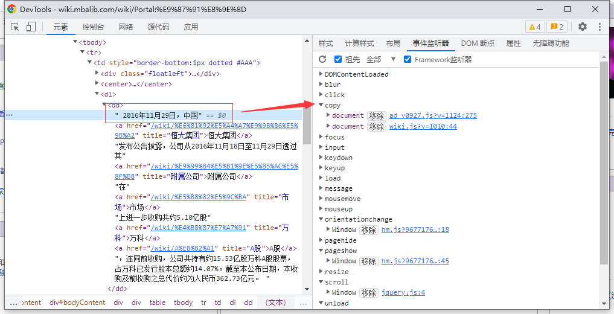Switch to the 元素 (Elements) tab
Image resolution: width=614 pixels, height=314 pixels.
pos(61,27)
